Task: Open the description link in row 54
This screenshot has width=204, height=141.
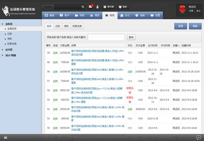Action: pyautogui.click(x=97, y=90)
